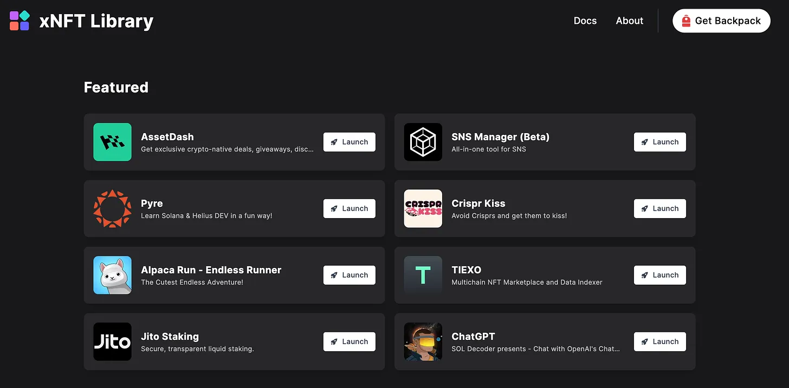The image size is (789, 388).
Task: Click the Crispr Kiss app icon
Action: pos(423,208)
